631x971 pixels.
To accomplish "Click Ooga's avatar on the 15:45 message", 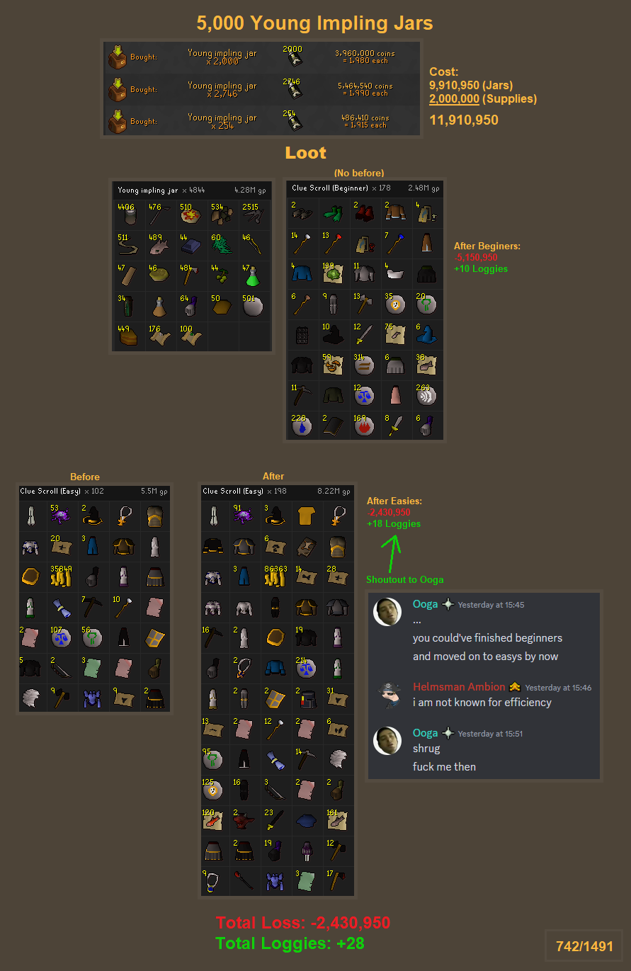I will click(387, 613).
